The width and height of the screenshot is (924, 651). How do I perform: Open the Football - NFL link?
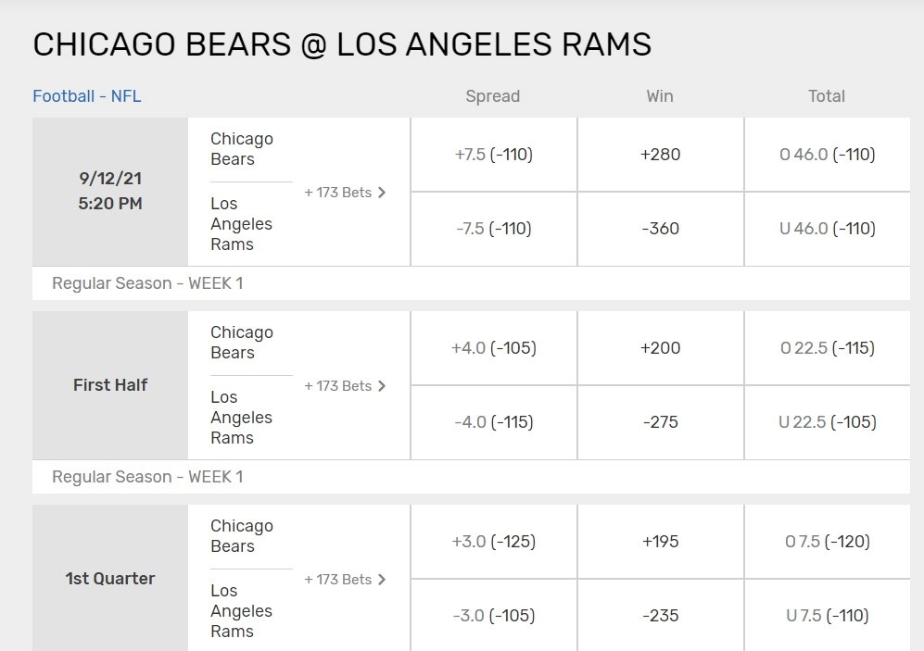[x=86, y=96]
